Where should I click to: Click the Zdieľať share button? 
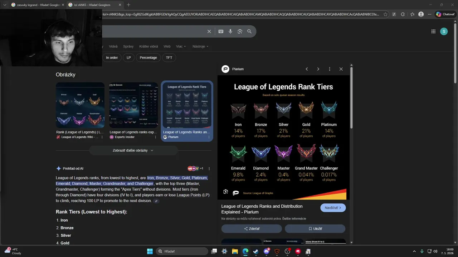pos(252,228)
